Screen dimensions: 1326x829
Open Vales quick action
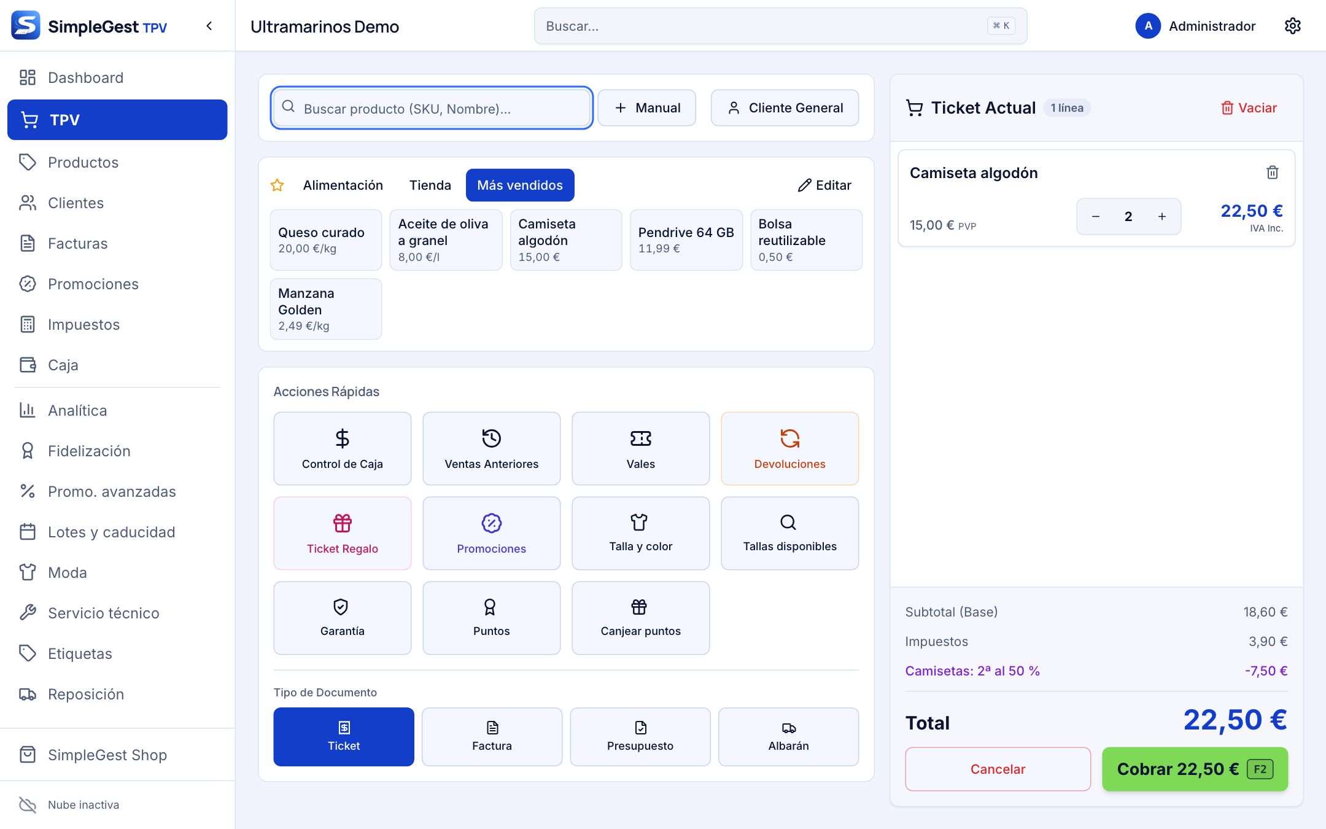(641, 448)
